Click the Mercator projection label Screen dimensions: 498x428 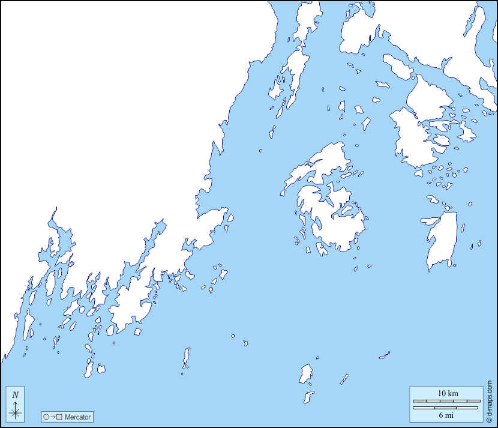(x=77, y=417)
